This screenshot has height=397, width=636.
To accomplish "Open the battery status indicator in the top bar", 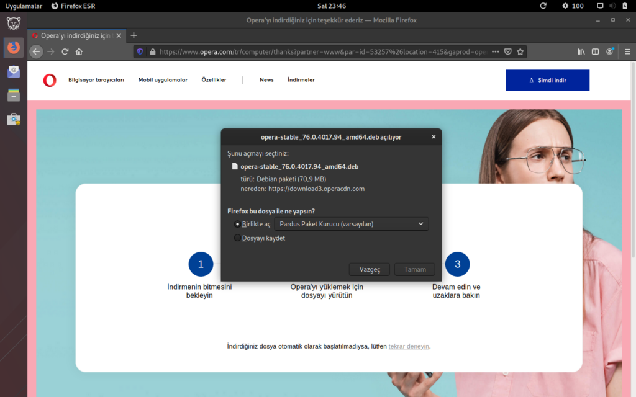I will point(625,6).
